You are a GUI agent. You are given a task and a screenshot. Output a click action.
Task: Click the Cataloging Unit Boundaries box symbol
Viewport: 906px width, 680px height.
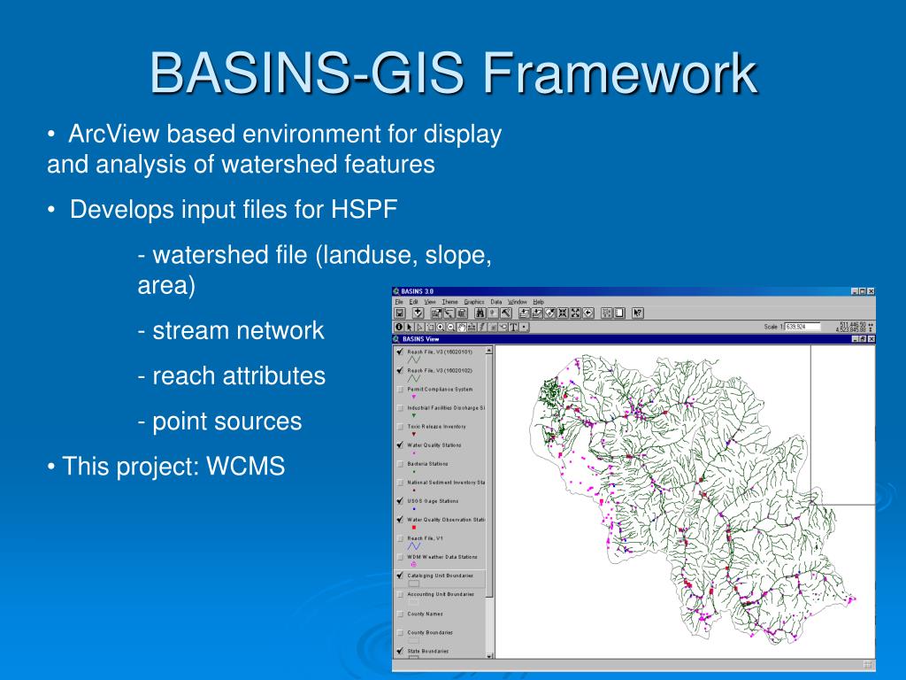414,583
